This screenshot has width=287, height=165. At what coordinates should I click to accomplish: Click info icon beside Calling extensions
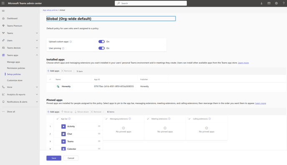point(209,119)
